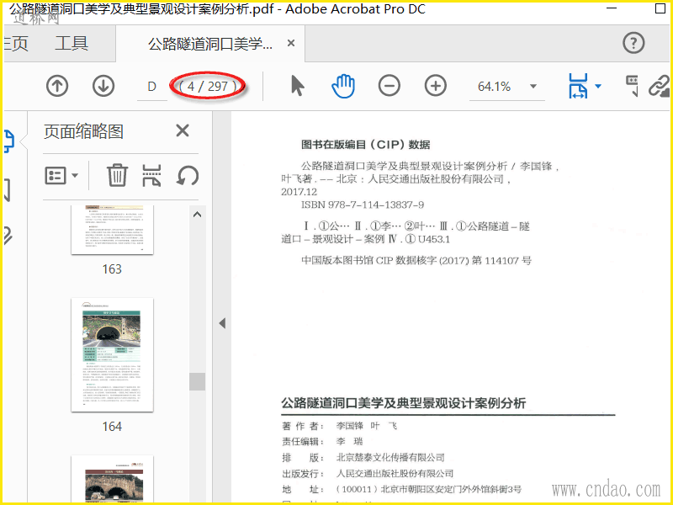Click the page count text (4 / 297)
Viewport: 673px width, 505px height.
click(x=208, y=87)
